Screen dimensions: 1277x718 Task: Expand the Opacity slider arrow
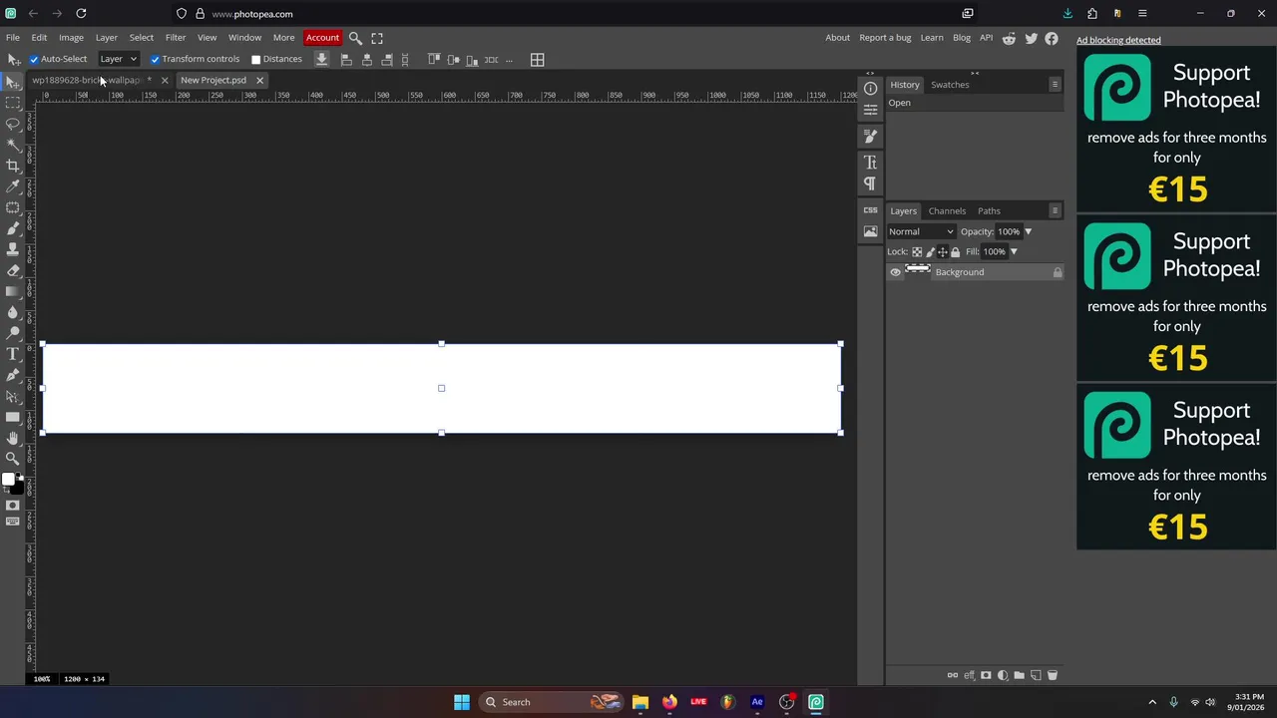pos(1028,231)
